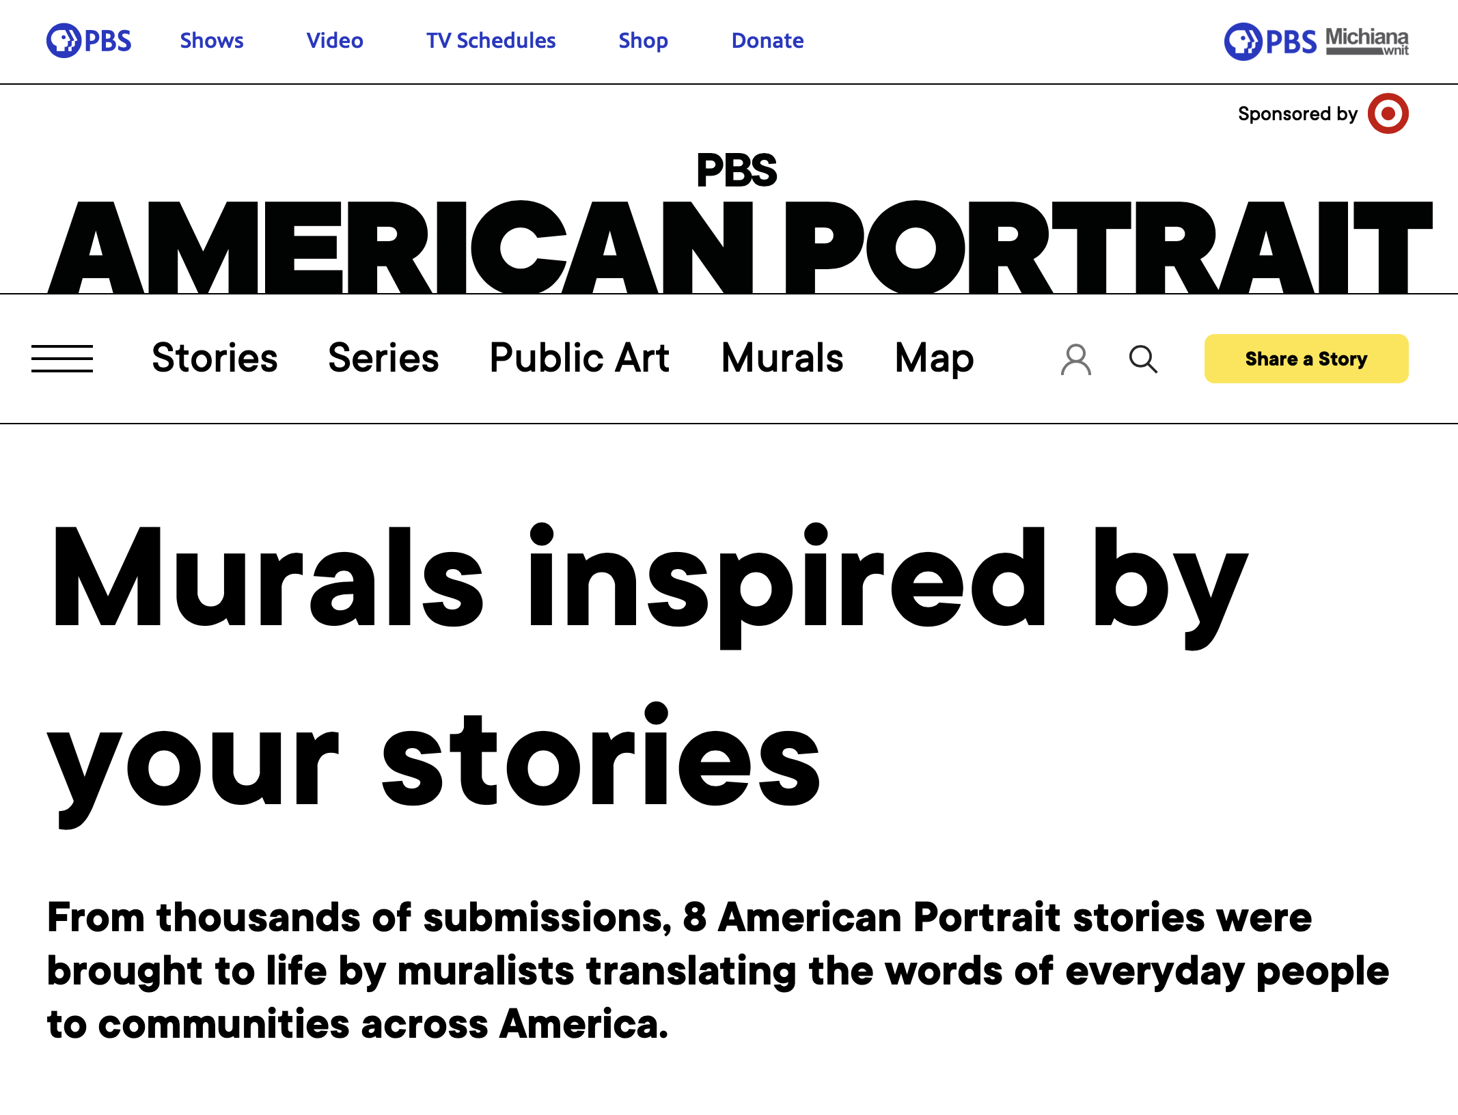Click the PBS logo in top-left corner
Screen dimensions: 1458x1115
[89, 41]
